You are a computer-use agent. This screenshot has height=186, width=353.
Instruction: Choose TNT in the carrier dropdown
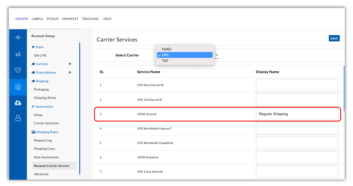(x=185, y=61)
